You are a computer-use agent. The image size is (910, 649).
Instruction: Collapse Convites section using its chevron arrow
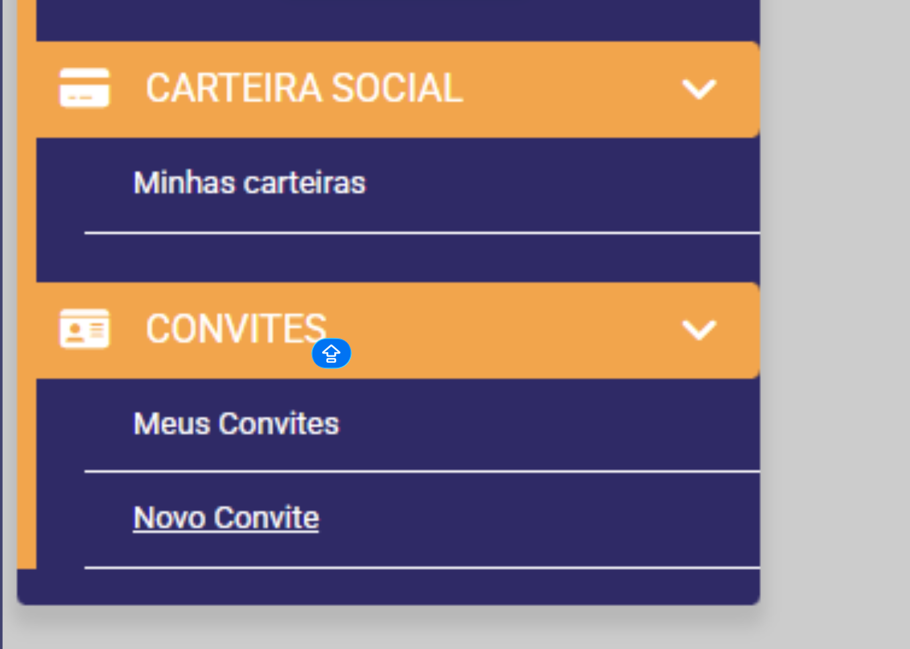click(699, 330)
